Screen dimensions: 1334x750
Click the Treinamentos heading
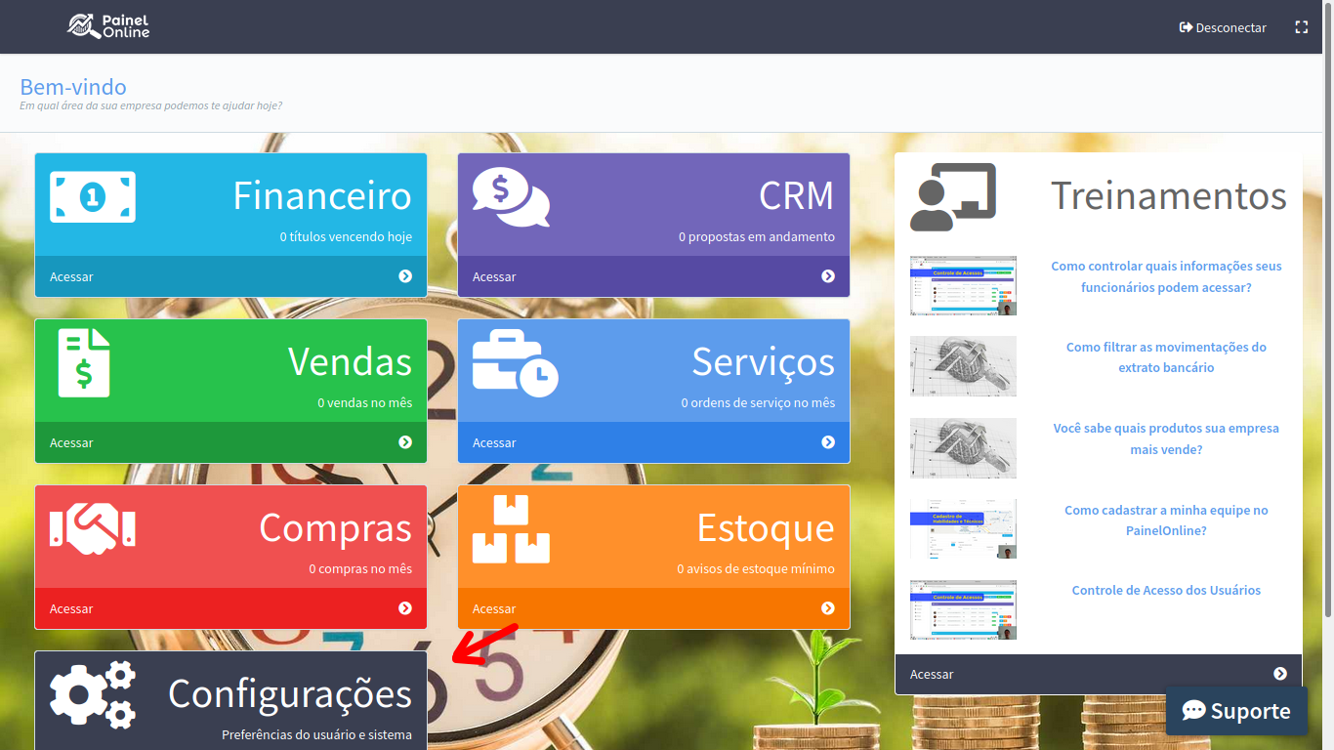(1169, 195)
